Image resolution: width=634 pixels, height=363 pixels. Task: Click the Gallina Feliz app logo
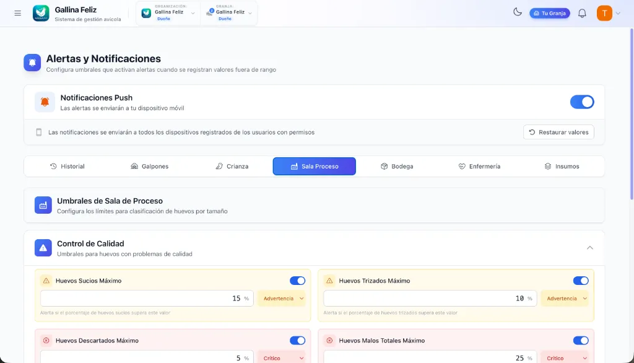pos(41,14)
